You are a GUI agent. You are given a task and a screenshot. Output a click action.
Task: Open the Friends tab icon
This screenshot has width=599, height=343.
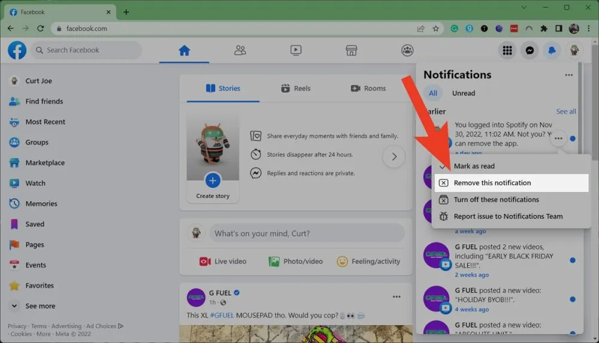coord(240,50)
